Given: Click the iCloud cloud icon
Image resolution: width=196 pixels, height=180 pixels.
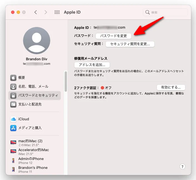Looking at the screenshot, I should point(13,119).
